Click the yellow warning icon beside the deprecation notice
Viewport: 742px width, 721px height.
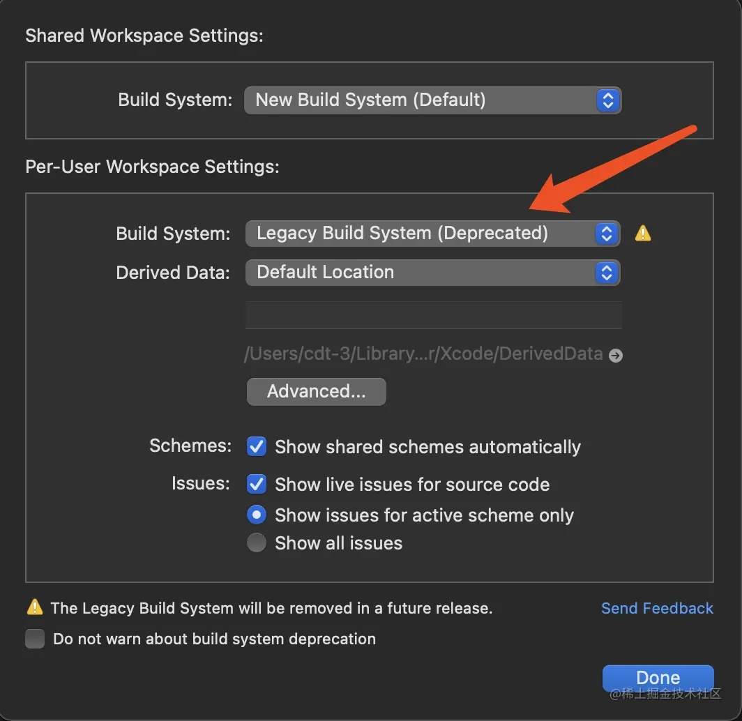click(34, 607)
